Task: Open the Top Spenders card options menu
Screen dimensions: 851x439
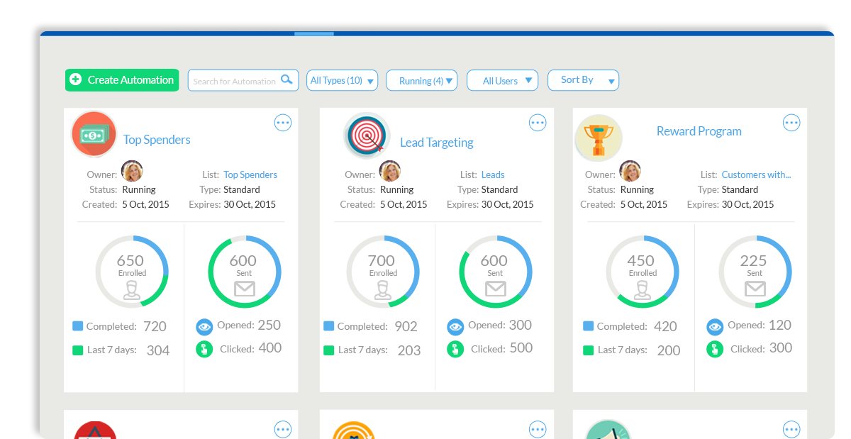Action: coord(283,123)
